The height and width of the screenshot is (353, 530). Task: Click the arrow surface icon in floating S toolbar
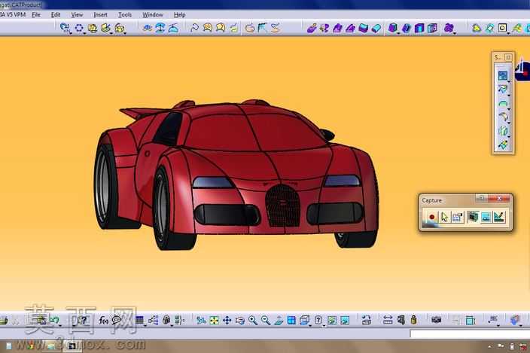(x=503, y=89)
